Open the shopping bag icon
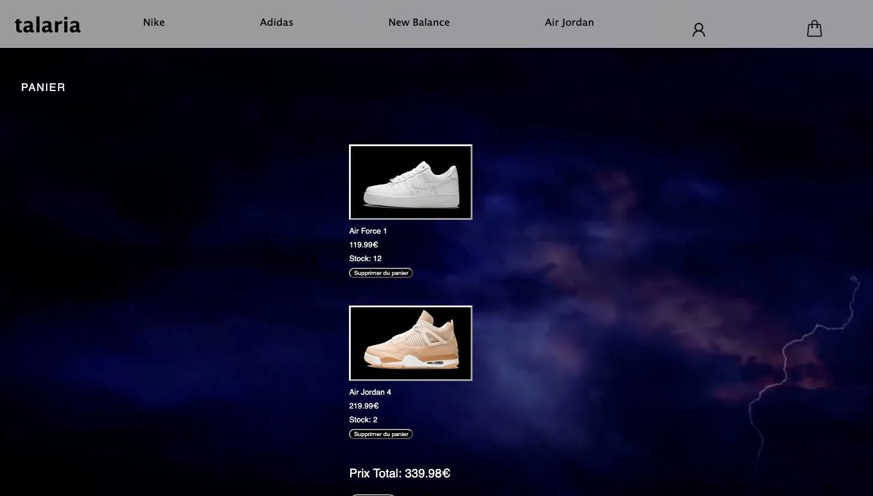This screenshot has width=873, height=496. 814,29
